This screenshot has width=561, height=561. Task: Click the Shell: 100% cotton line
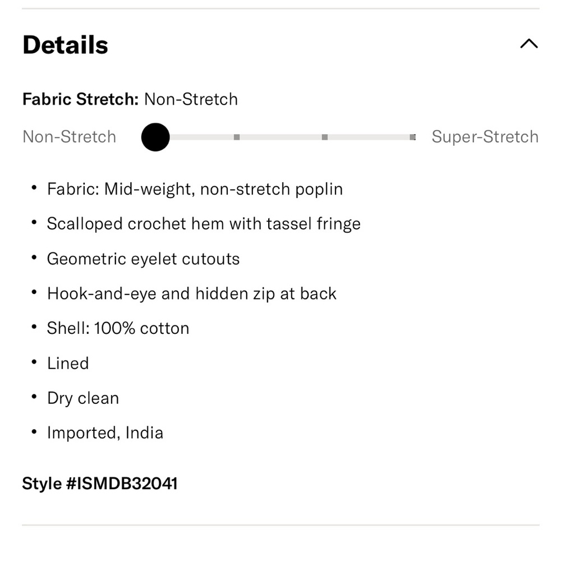point(118,328)
